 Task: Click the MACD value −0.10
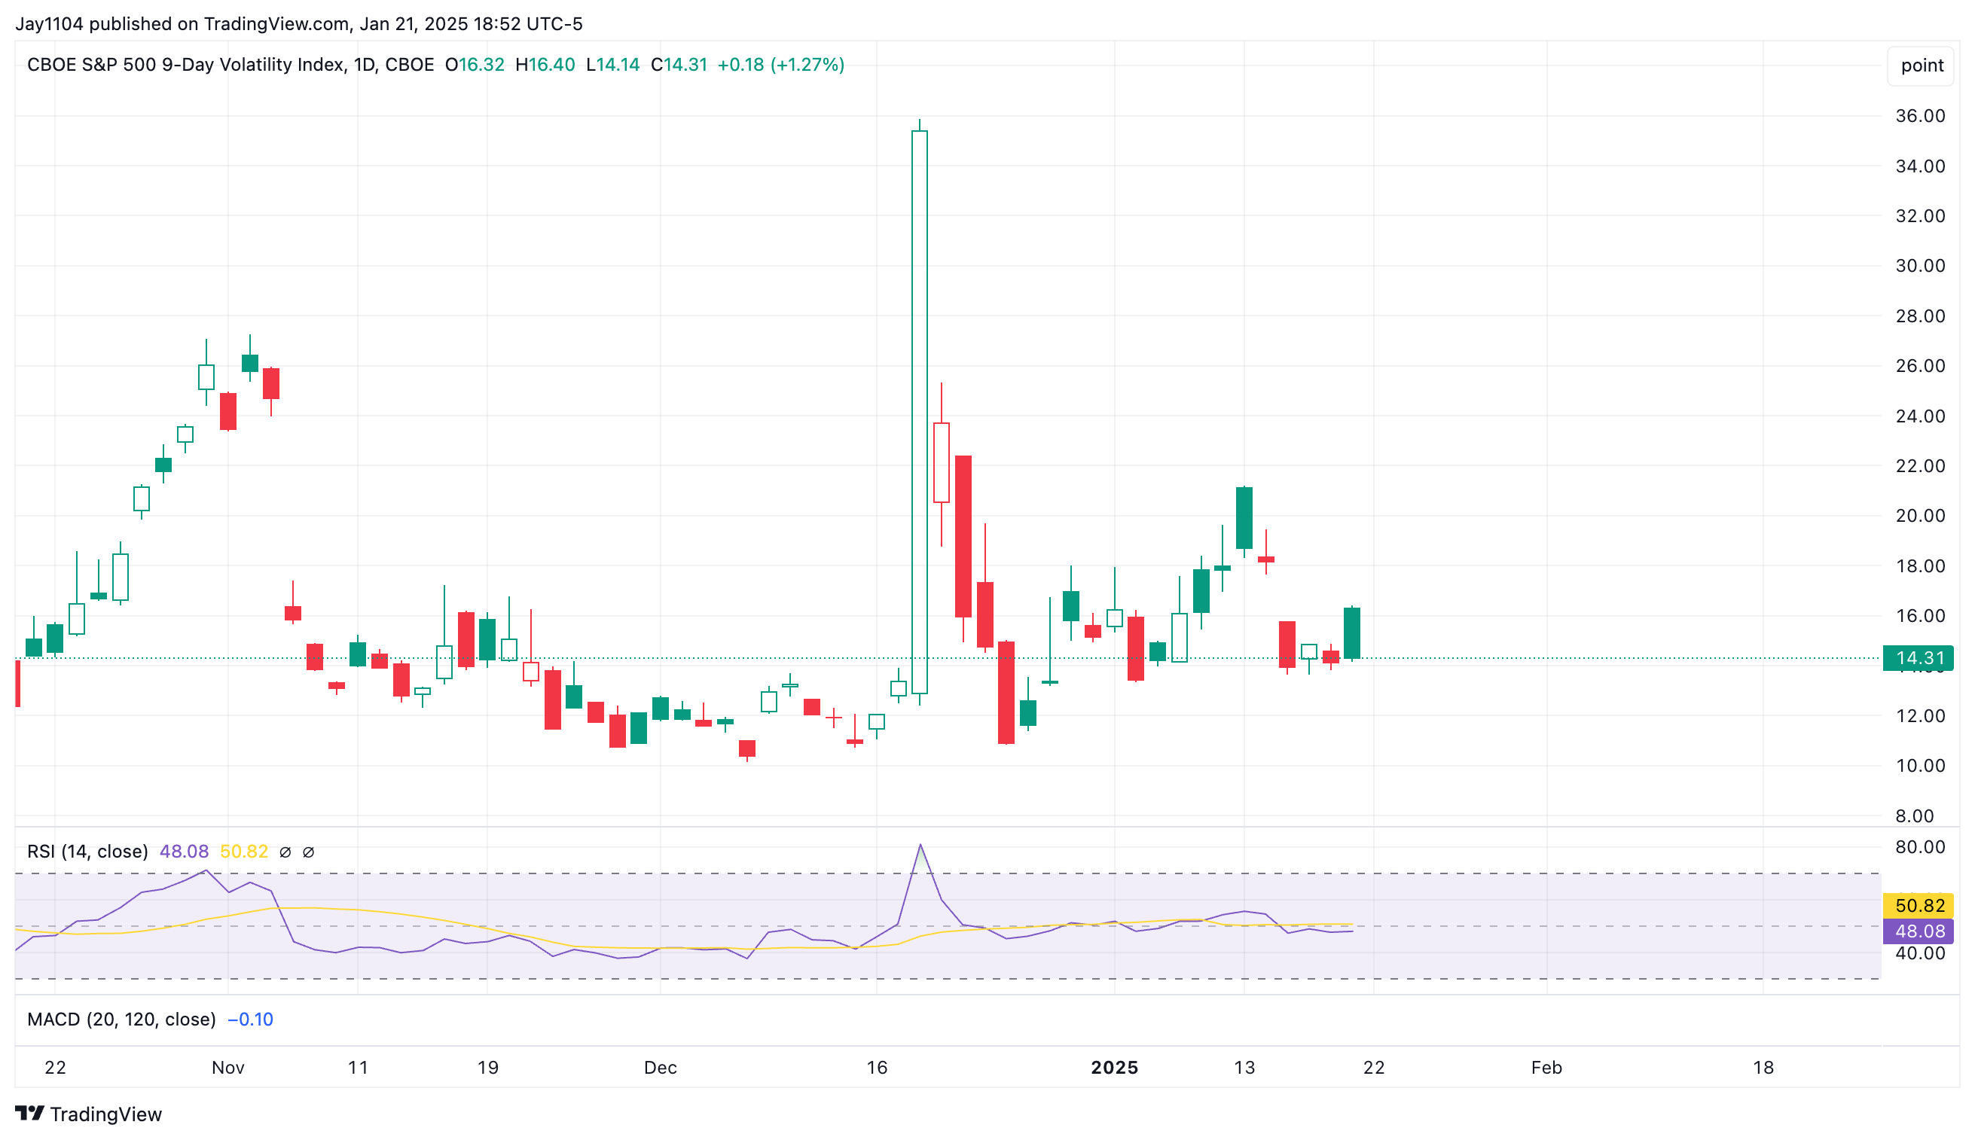pyautogui.click(x=250, y=1019)
